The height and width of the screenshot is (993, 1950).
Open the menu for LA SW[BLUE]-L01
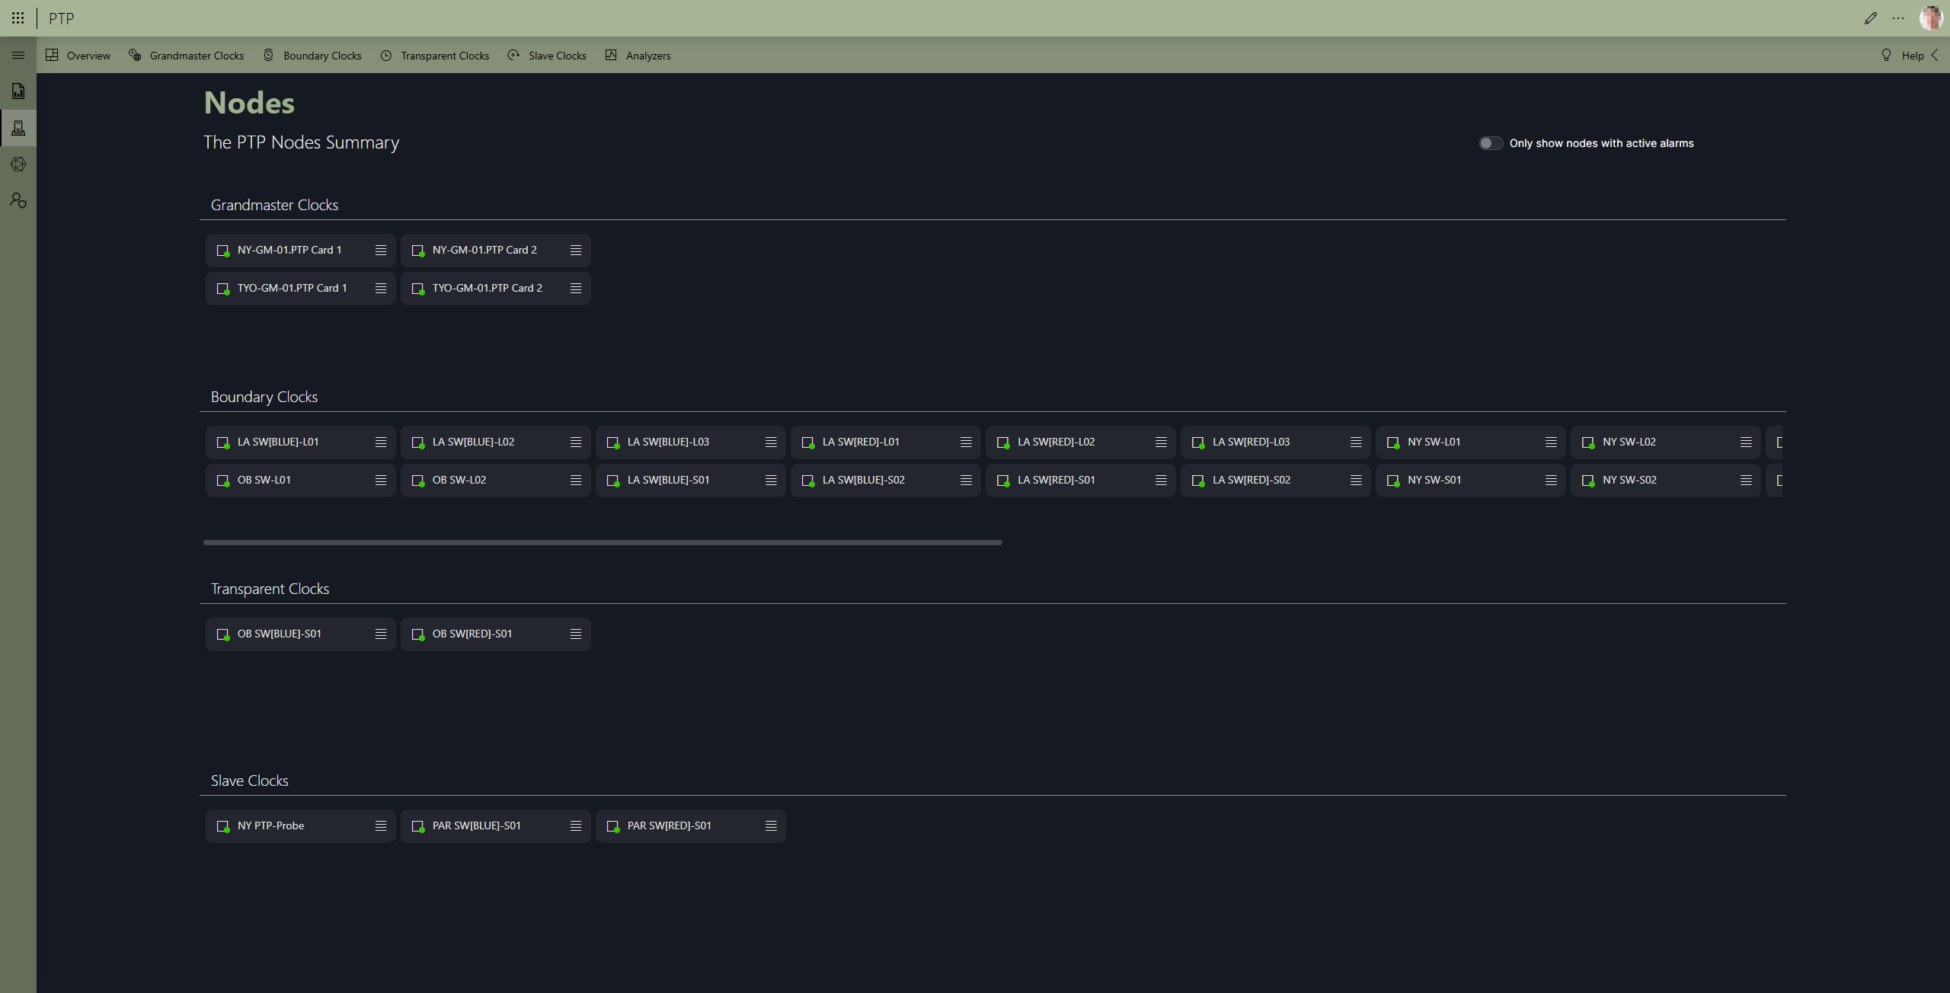click(380, 442)
